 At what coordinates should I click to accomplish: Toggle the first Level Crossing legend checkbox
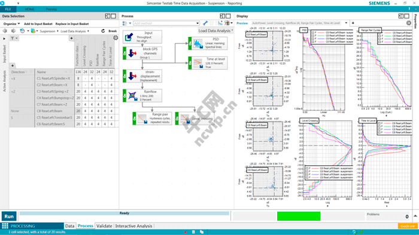[307, 168]
